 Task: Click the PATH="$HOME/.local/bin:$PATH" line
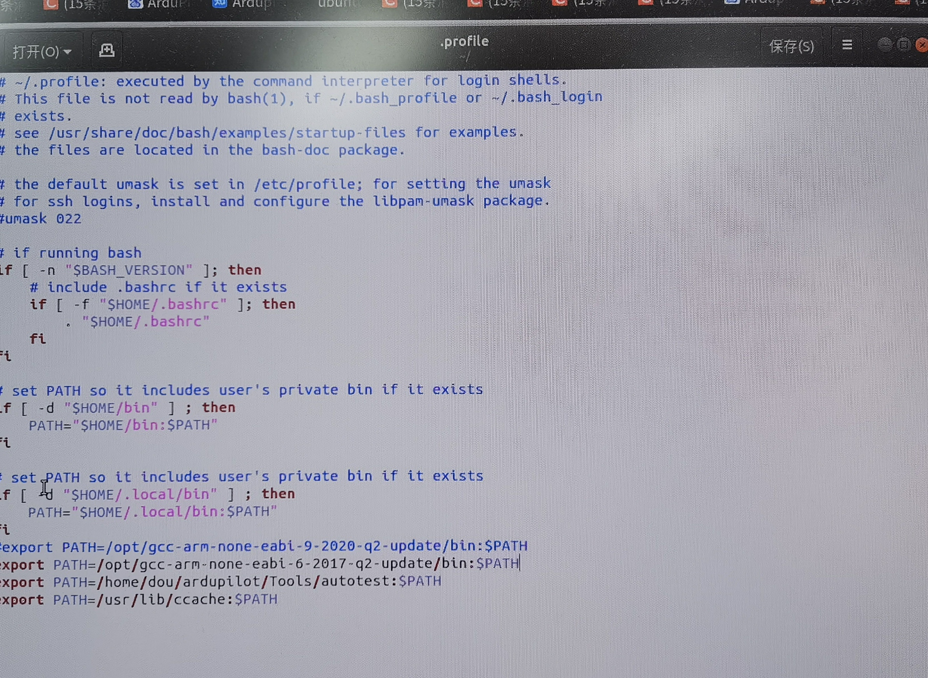tap(152, 512)
